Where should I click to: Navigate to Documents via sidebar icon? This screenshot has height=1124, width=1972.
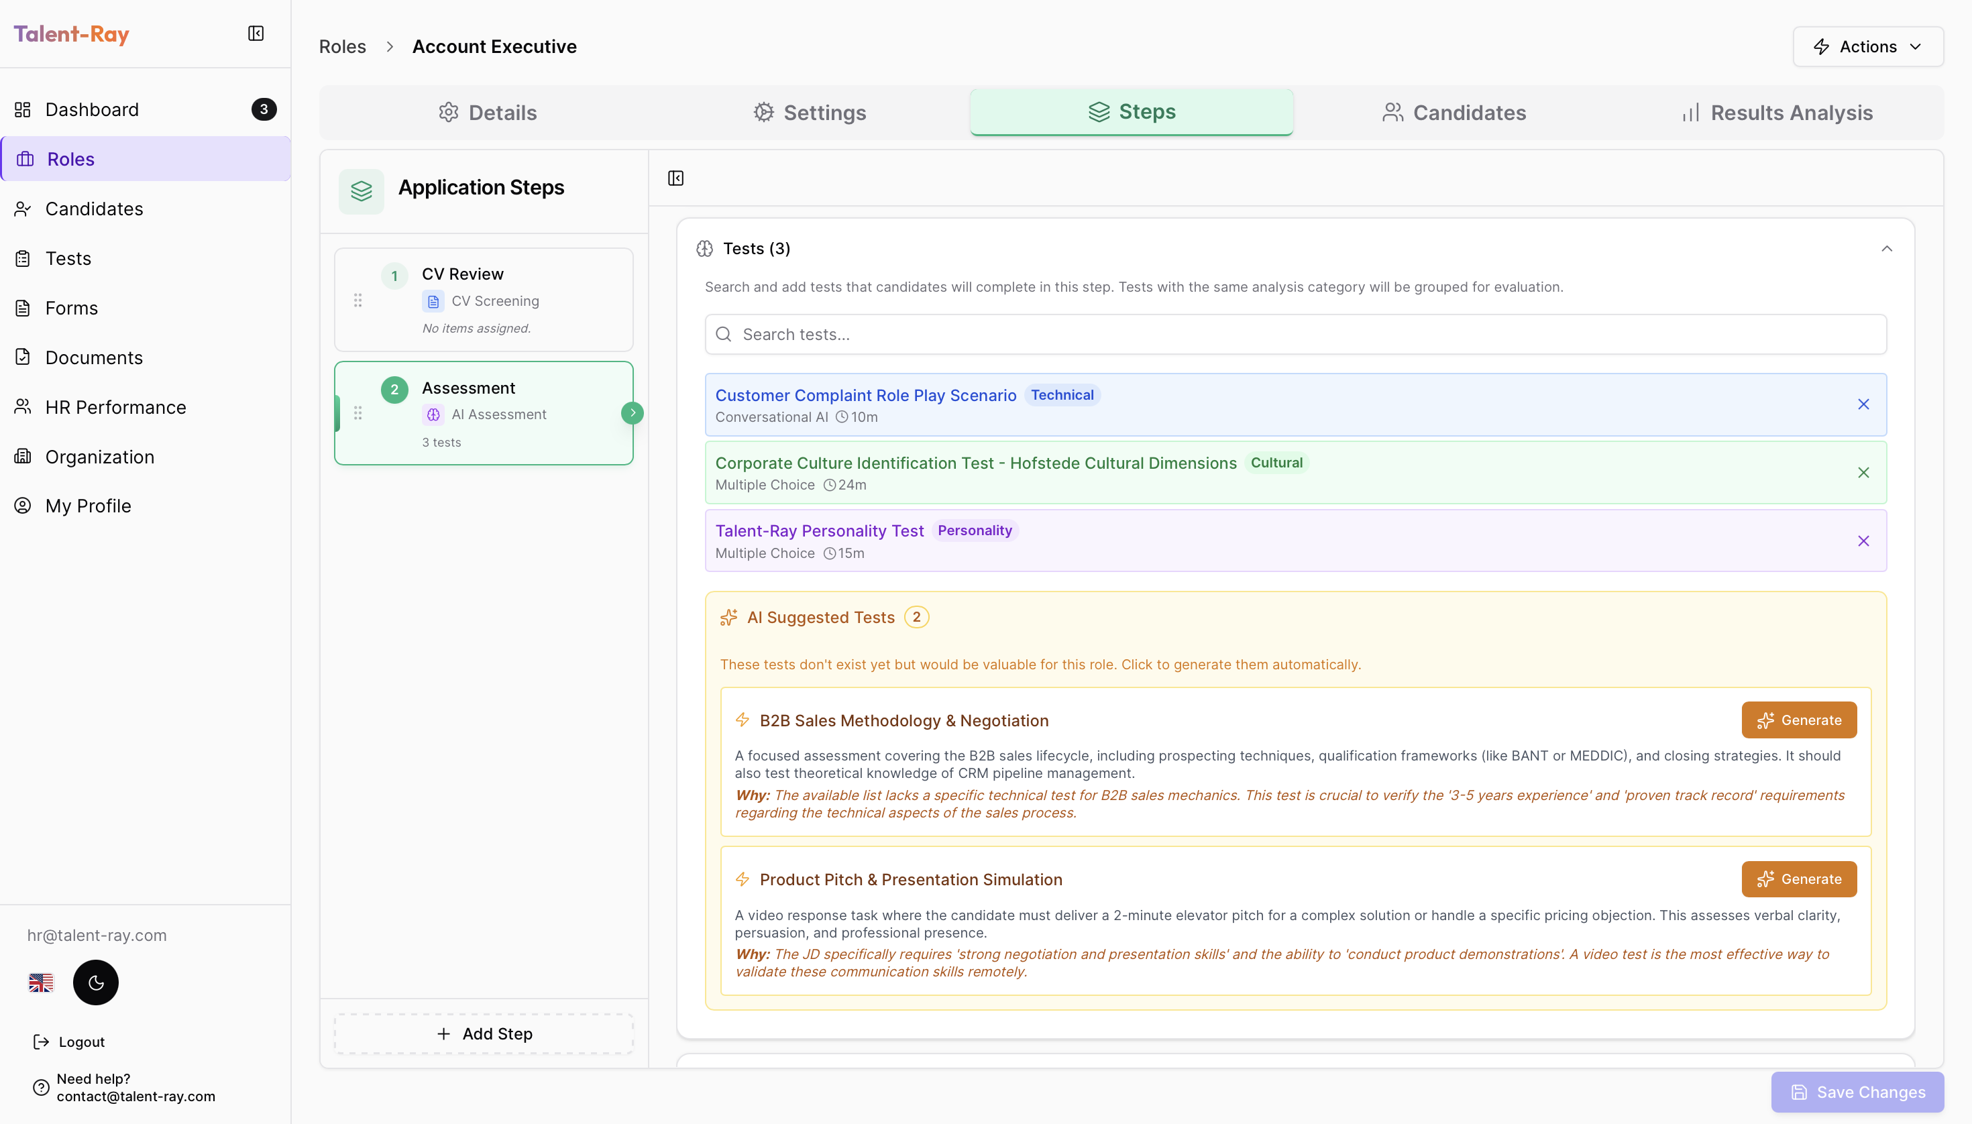pyautogui.click(x=93, y=357)
